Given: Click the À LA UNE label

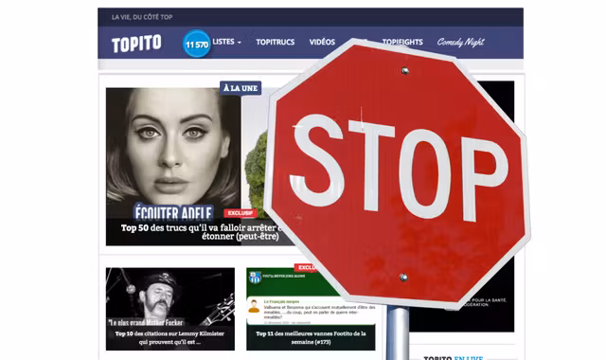Looking at the screenshot, I should coord(241,88).
